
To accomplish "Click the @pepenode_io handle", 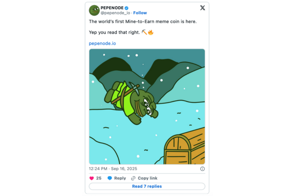I will click(x=115, y=13).
